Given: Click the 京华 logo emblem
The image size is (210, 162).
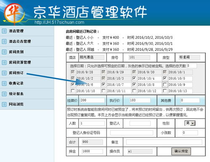Looking at the screenshot, I should pyautogui.click(x=14, y=13).
